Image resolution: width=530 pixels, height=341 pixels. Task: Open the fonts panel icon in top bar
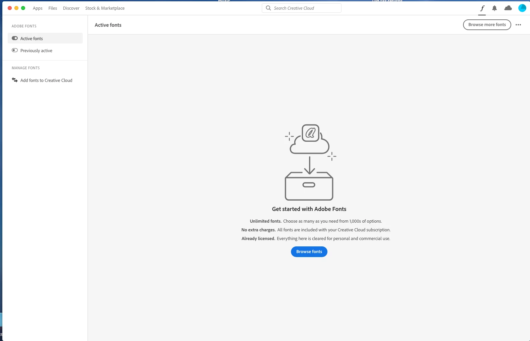[x=482, y=8]
